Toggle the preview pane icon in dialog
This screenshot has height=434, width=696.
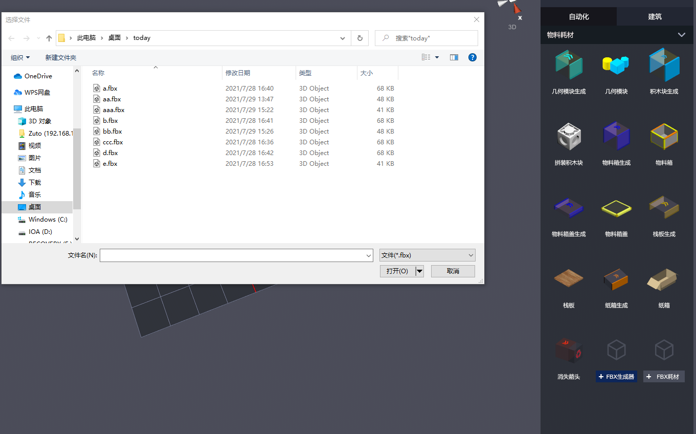[454, 57]
